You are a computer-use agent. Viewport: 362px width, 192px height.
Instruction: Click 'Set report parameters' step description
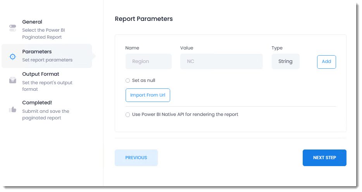pyautogui.click(x=47, y=60)
